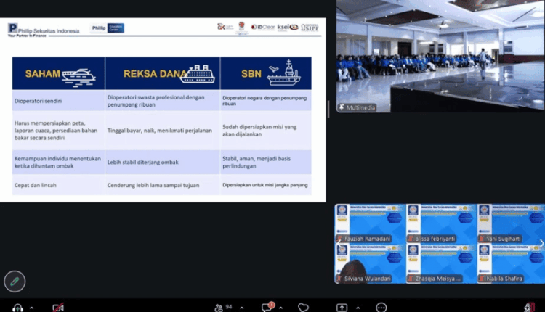This screenshot has height=312, width=545.
Task: Click the SBN column header
Action: point(266,73)
